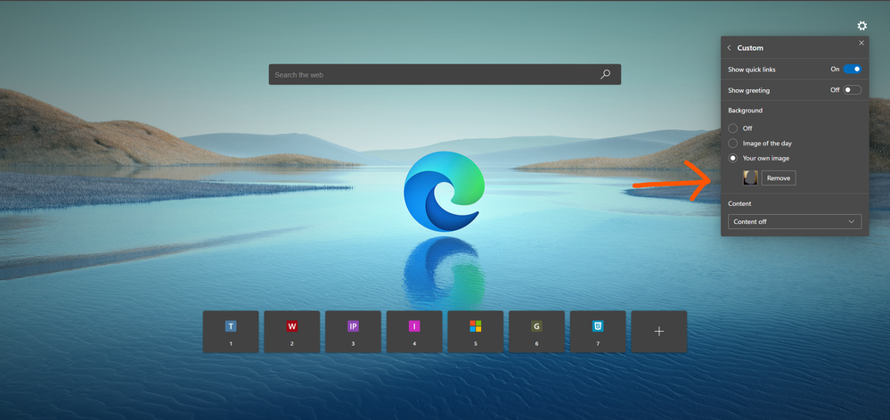Select the Off background radio option
Viewport: 890px width, 420px height.
pos(733,128)
